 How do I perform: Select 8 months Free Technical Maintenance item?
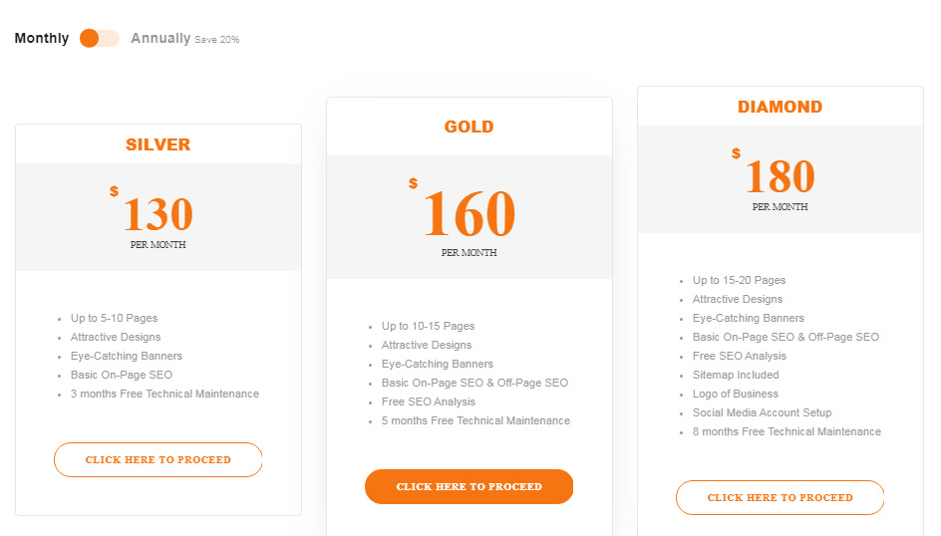[x=786, y=431]
